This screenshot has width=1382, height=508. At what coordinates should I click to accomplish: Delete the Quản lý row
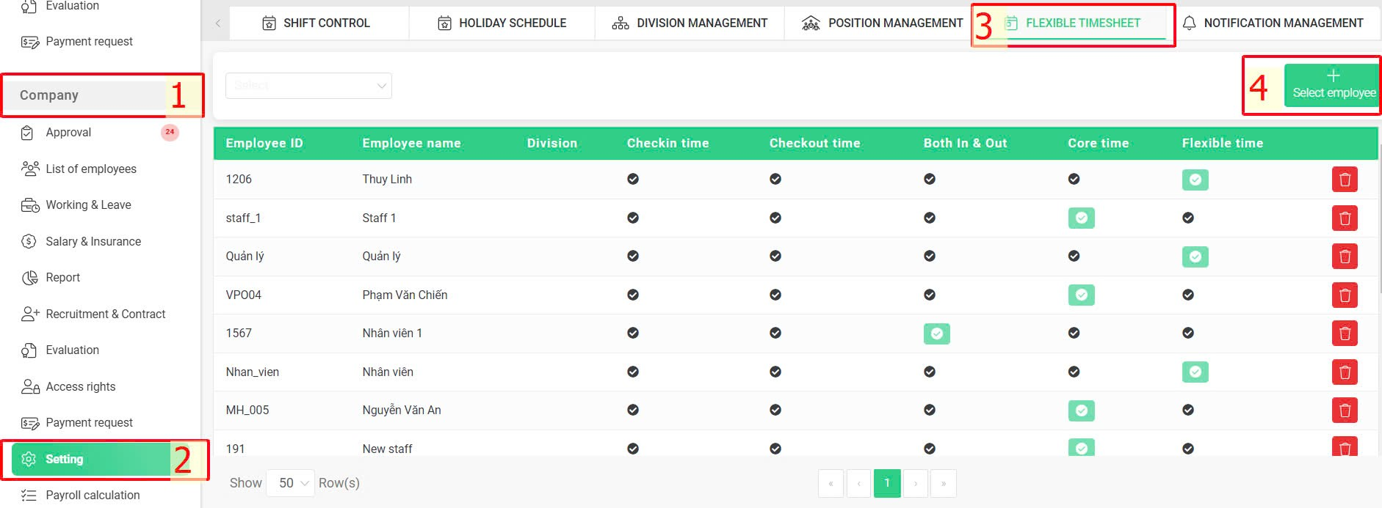1345,257
